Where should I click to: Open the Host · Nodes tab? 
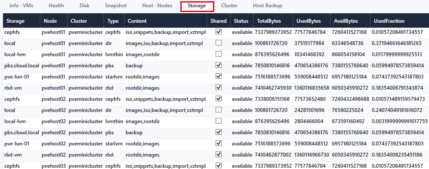coord(157,6)
